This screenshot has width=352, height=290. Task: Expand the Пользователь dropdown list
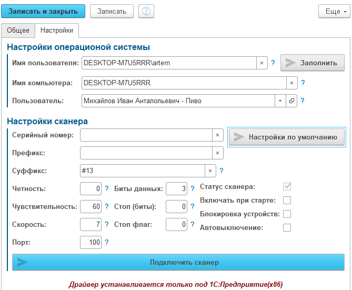point(280,101)
